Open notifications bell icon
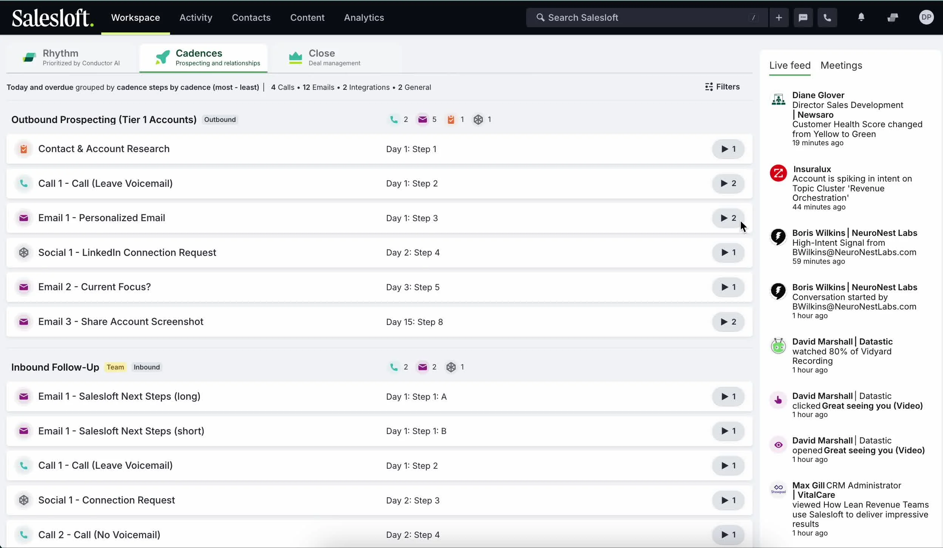Screen dimensions: 943x548 pyautogui.click(x=861, y=17)
